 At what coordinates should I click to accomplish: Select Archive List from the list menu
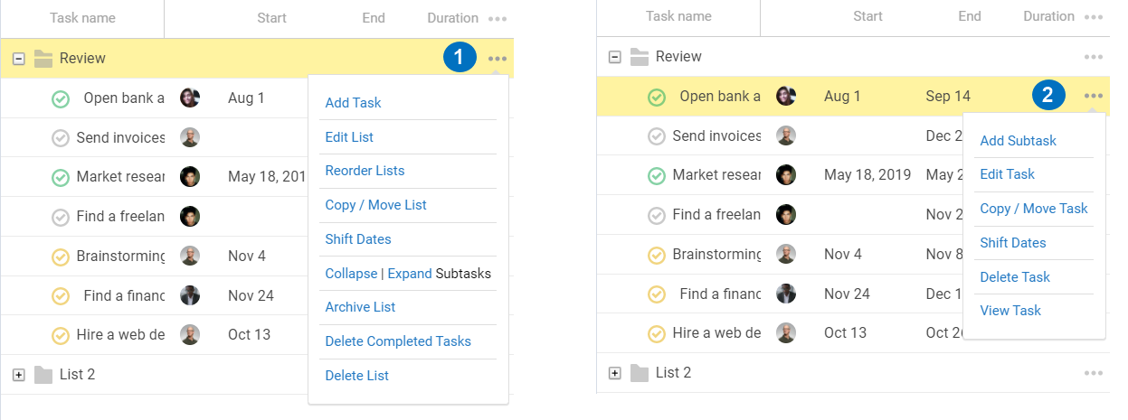coord(360,307)
